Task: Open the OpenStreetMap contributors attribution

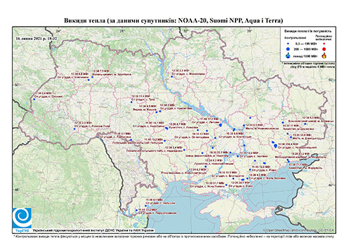Action: [x=299, y=230]
